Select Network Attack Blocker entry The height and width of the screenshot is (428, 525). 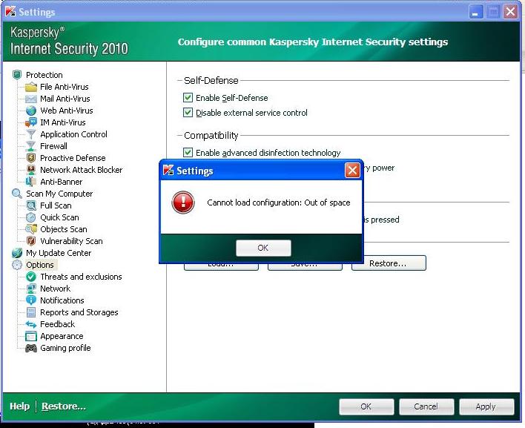click(82, 170)
